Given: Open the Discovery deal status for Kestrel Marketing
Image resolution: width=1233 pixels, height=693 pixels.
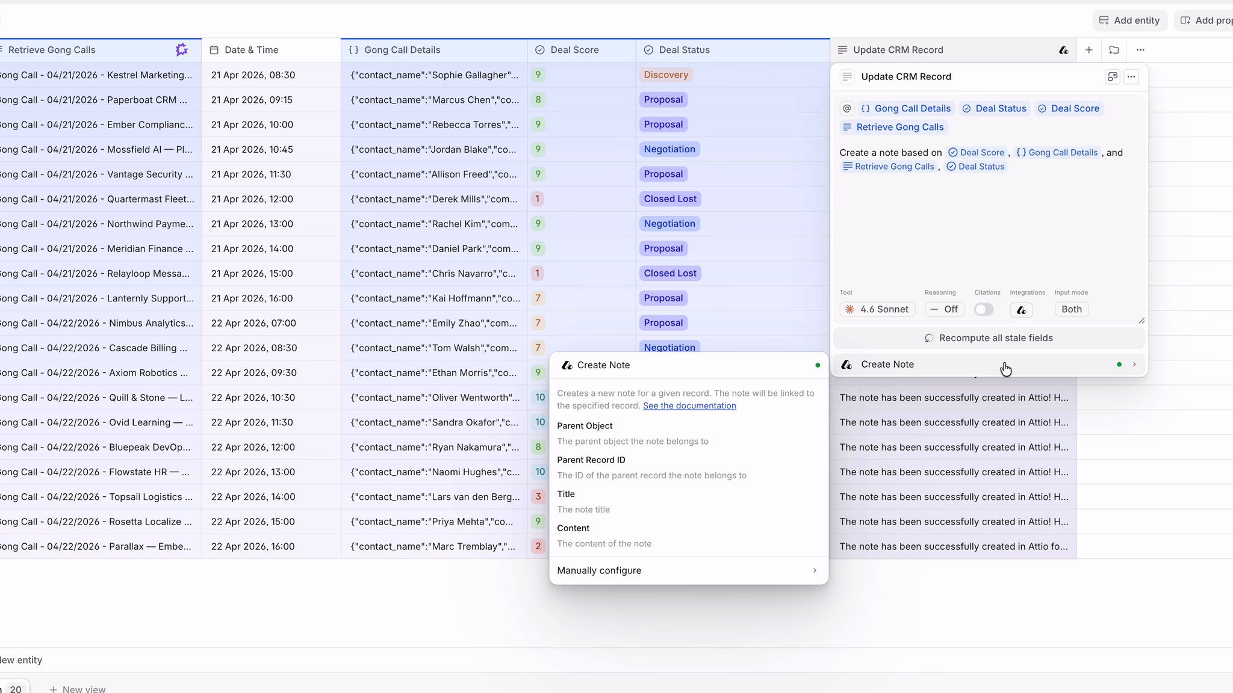Looking at the screenshot, I should pos(666,75).
